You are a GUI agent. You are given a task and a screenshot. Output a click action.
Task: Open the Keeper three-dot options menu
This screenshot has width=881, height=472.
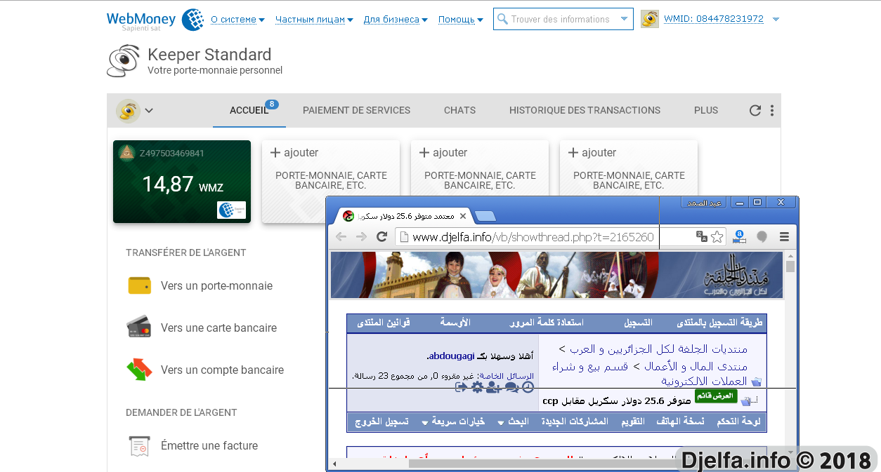(x=772, y=110)
